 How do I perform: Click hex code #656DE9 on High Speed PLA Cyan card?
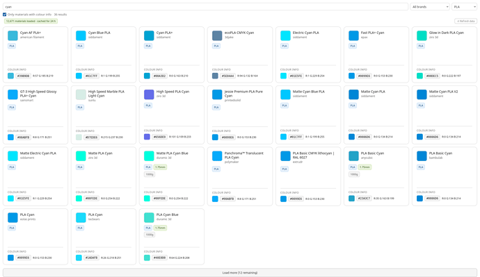click(159, 137)
